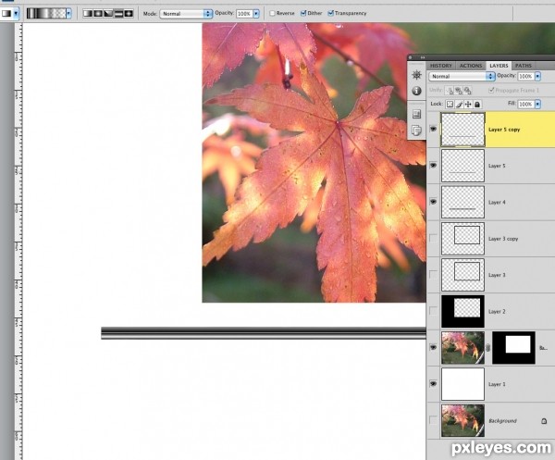The image size is (555, 460).
Task: Select the linear gradient type icon
Action: (88, 14)
